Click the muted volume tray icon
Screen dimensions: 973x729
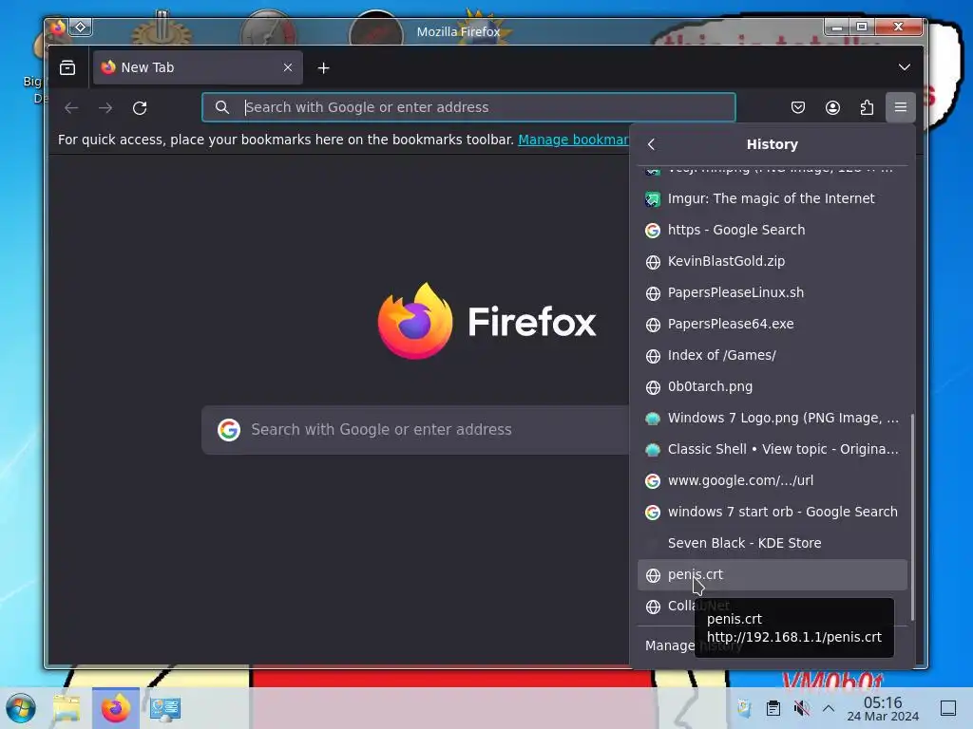coord(801,708)
